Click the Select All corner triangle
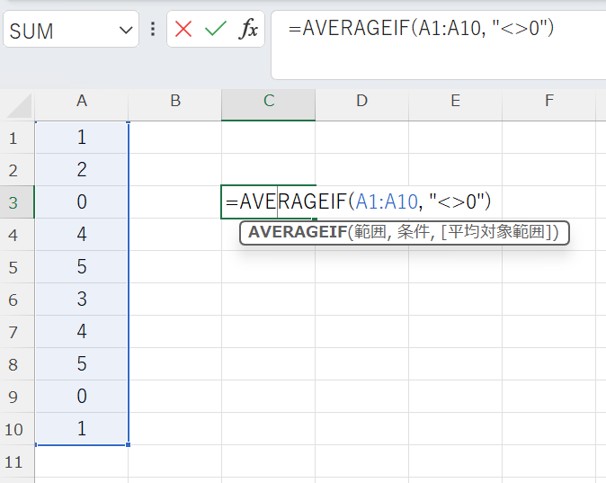Image resolution: width=606 pixels, height=483 pixels. (x=19, y=106)
